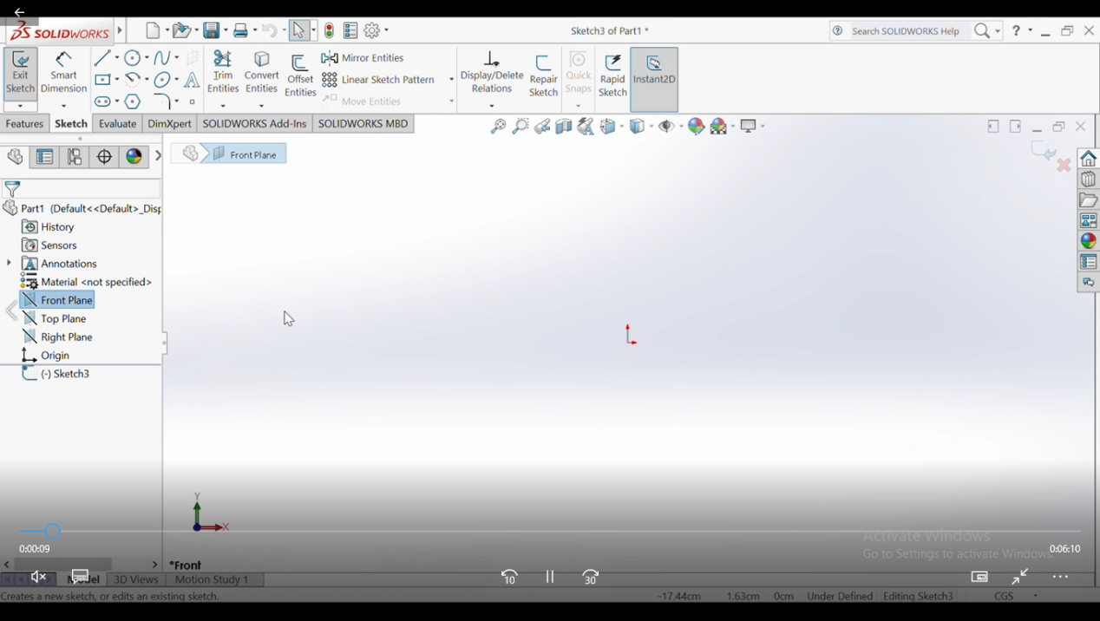Image resolution: width=1100 pixels, height=621 pixels.
Task: Open dropdown under Smart Dimension
Action: pyautogui.click(x=63, y=106)
